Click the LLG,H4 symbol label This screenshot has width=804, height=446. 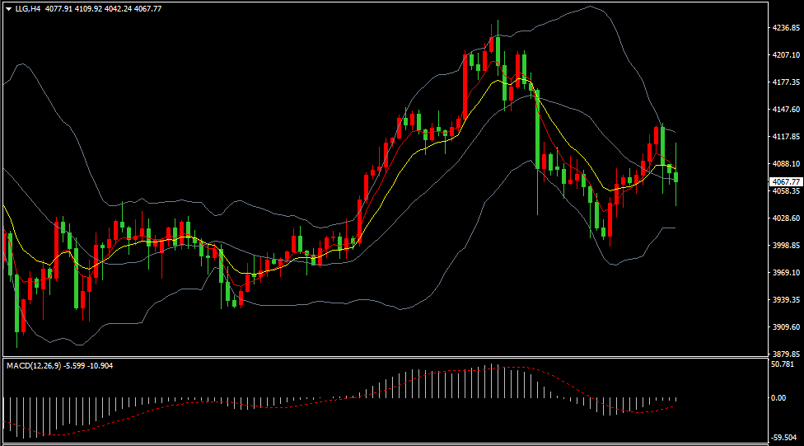pos(28,8)
